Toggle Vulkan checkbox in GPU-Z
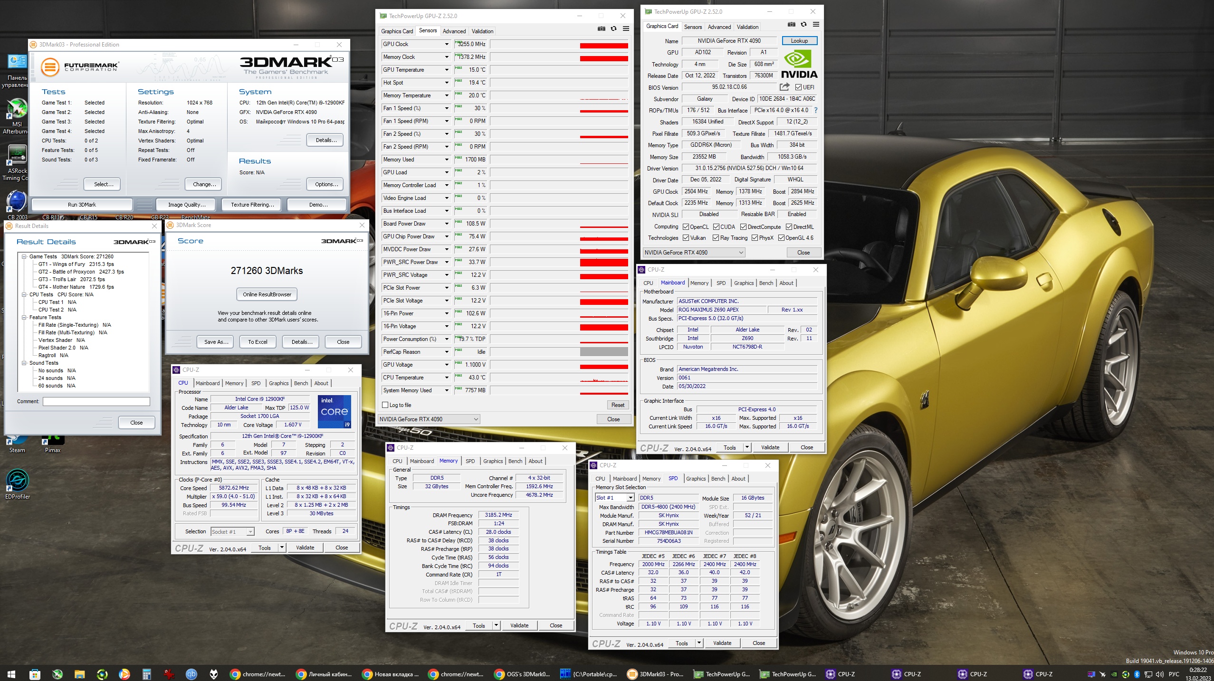The width and height of the screenshot is (1214, 681). (x=686, y=238)
